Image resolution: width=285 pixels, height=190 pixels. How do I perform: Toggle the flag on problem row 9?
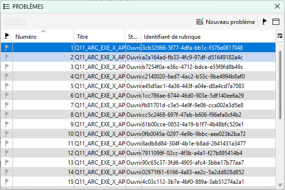click(7, 124)
